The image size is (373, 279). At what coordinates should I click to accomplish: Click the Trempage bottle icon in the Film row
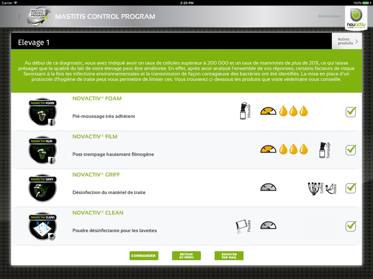tap(325, 150)
